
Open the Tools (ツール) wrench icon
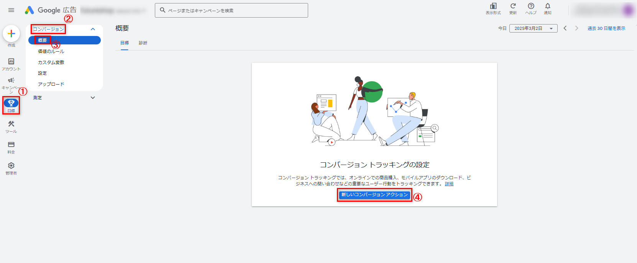click(11, 124)
